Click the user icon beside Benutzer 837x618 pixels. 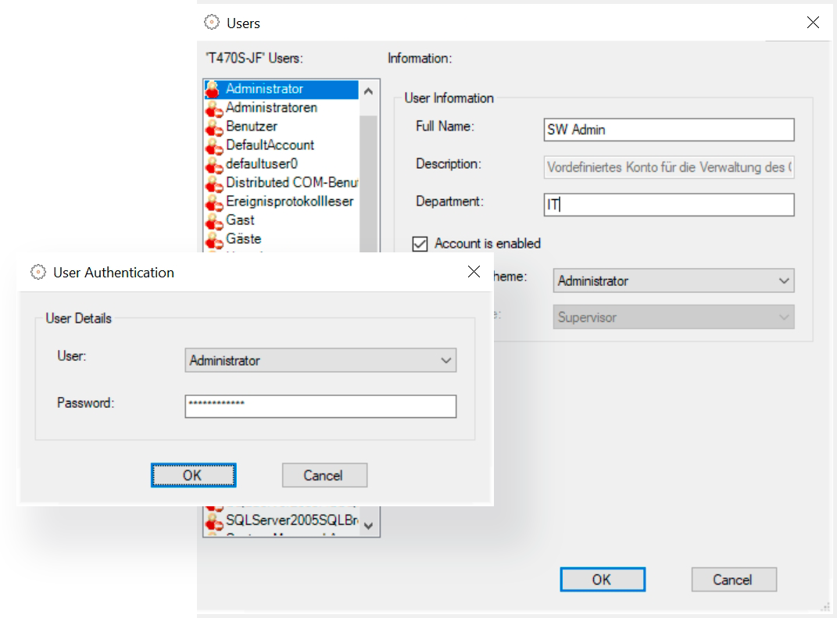click(216, 127)
